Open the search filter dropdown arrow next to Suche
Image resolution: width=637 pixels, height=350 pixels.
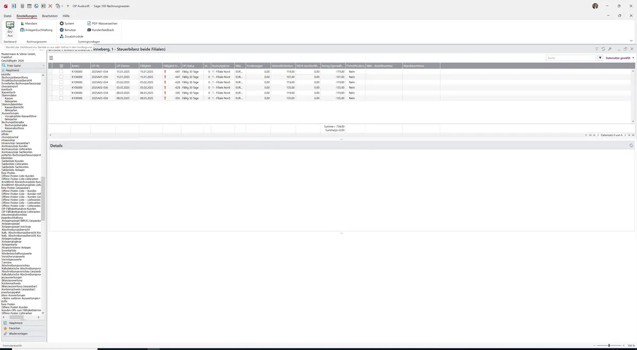click(x=600, y=58)
